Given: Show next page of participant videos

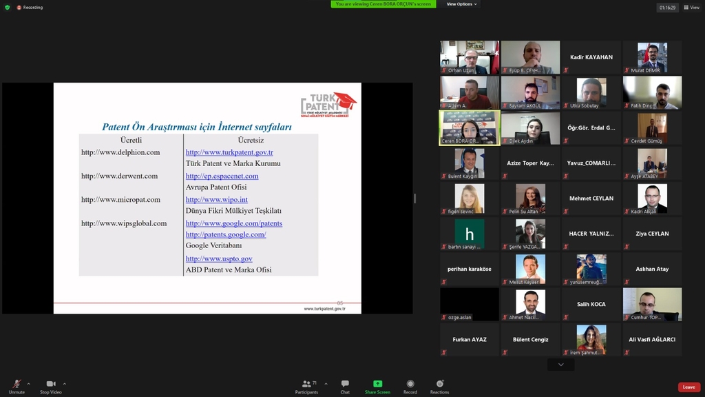Looking at the screenshot, I should click(x=560, y=365).
